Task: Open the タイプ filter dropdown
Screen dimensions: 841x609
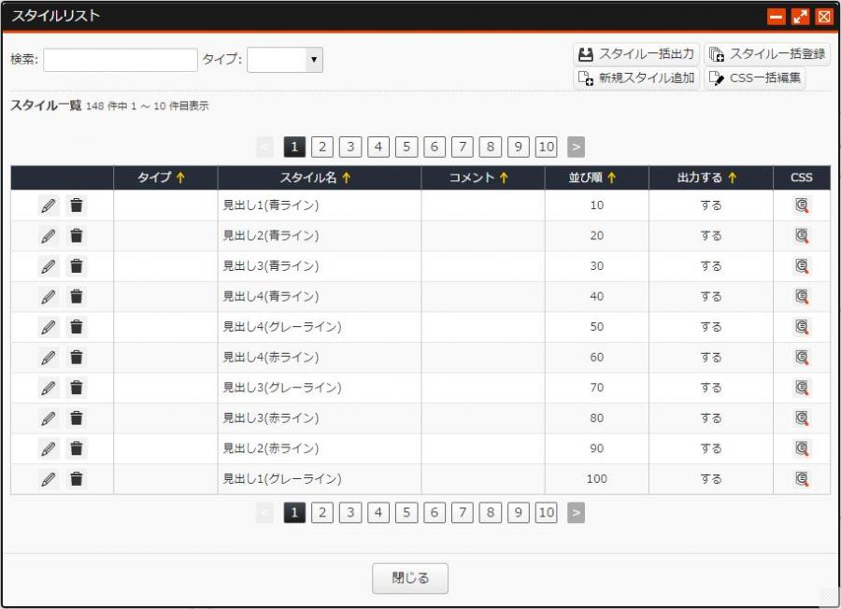Action: [285, 60]
